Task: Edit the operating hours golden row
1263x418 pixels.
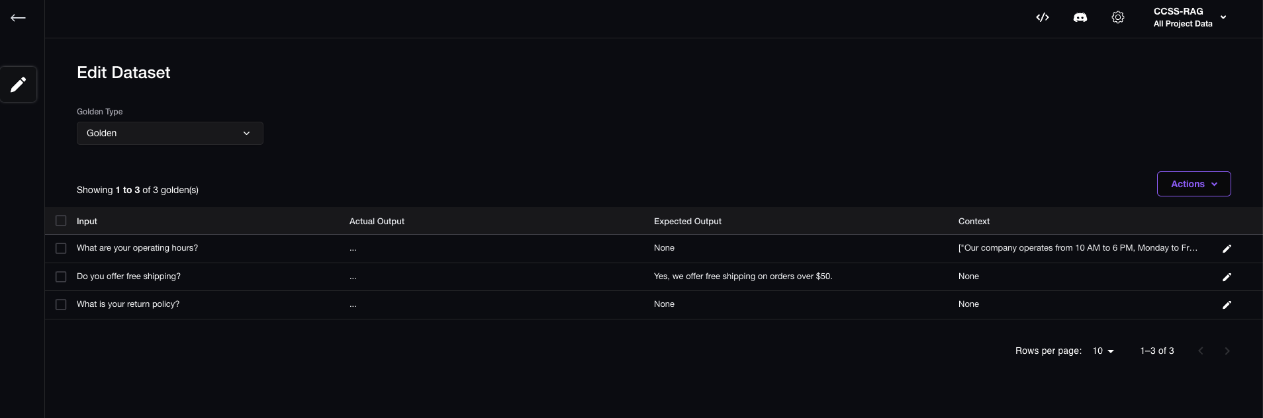Action: (x=1227, y=249)
